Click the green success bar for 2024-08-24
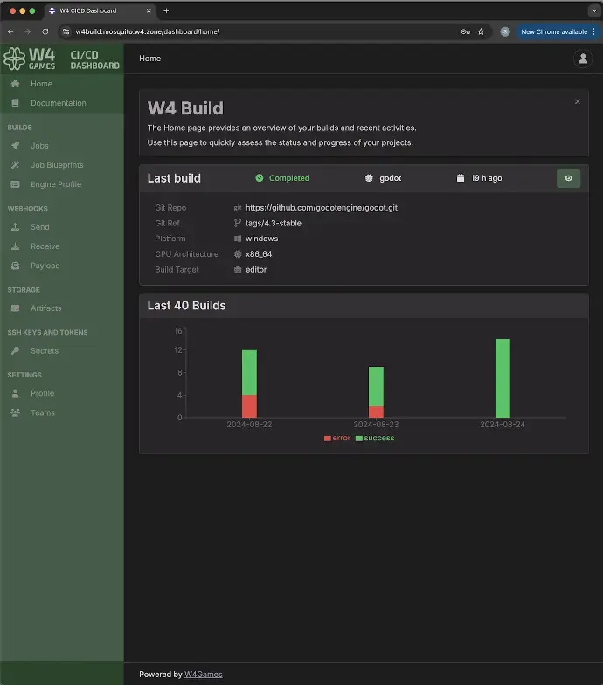The height and width of the screenshot is (685, 603). [502, 378]
